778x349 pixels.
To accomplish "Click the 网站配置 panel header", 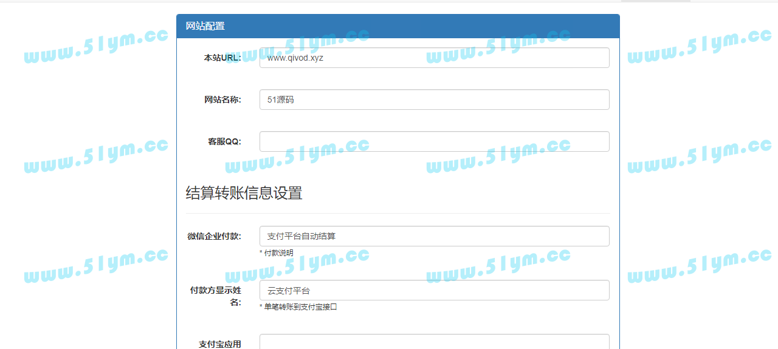I will click(398, 26).
